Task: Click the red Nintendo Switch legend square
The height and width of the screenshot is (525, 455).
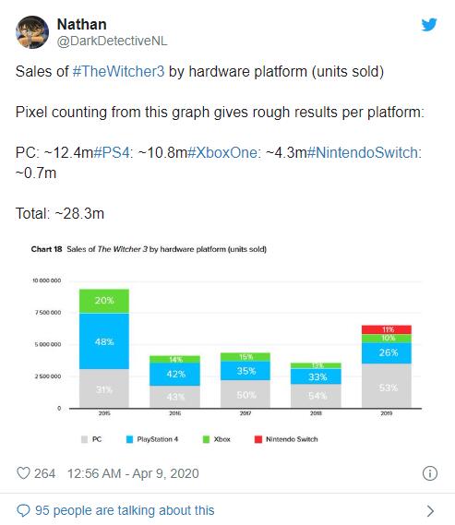Action: (258, 439)
